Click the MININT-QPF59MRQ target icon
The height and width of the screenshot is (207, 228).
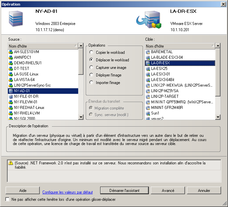pos(148,102)
